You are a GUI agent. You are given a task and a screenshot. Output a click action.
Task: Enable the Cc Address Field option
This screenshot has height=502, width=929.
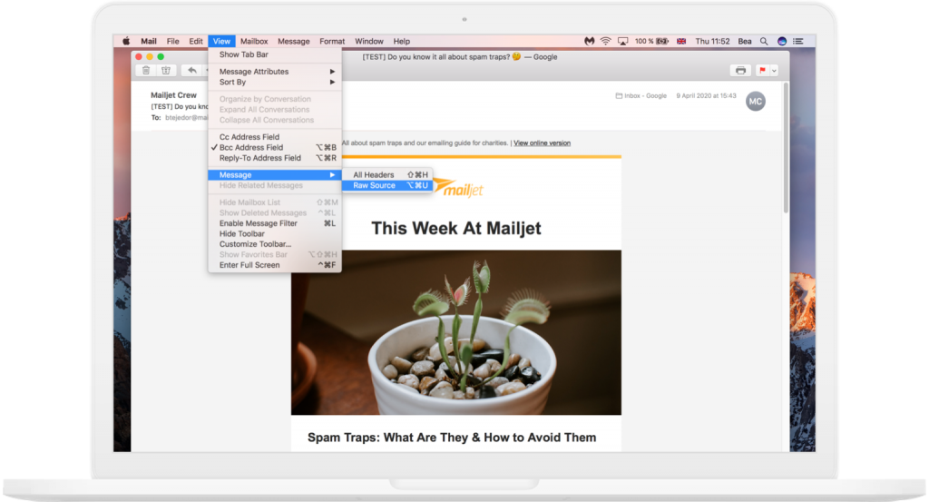tap(249, 137)
